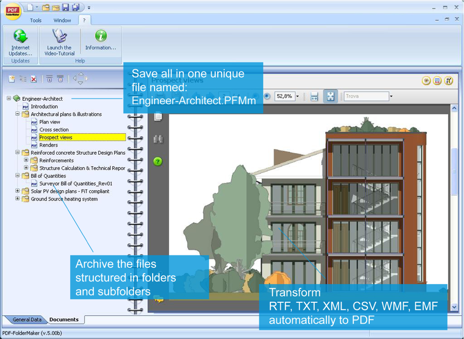Open the binoculars search panel
The width and height of the screenshot is (464, 339).
(158, 139)
